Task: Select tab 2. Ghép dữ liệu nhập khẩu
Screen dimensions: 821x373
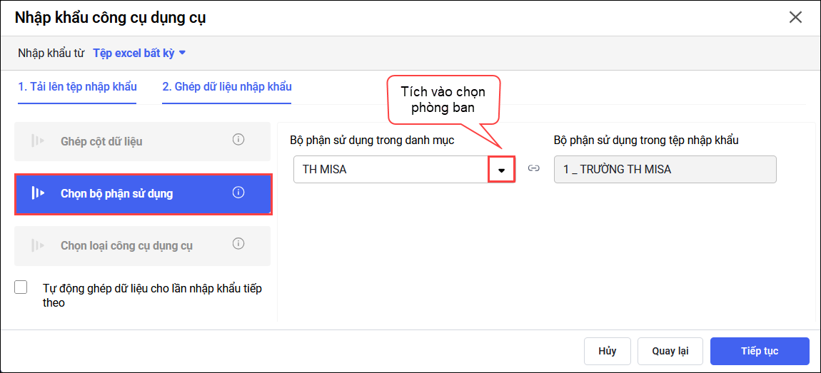Action: pyautogui.click(x=226, y=87)
